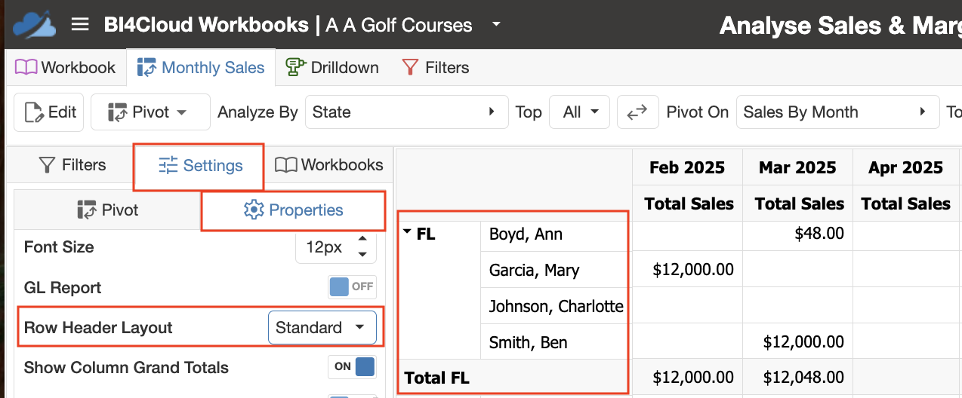Open the Pivot On Sales By Month selector
Screen dimensions: 962x398
(837, 112)
